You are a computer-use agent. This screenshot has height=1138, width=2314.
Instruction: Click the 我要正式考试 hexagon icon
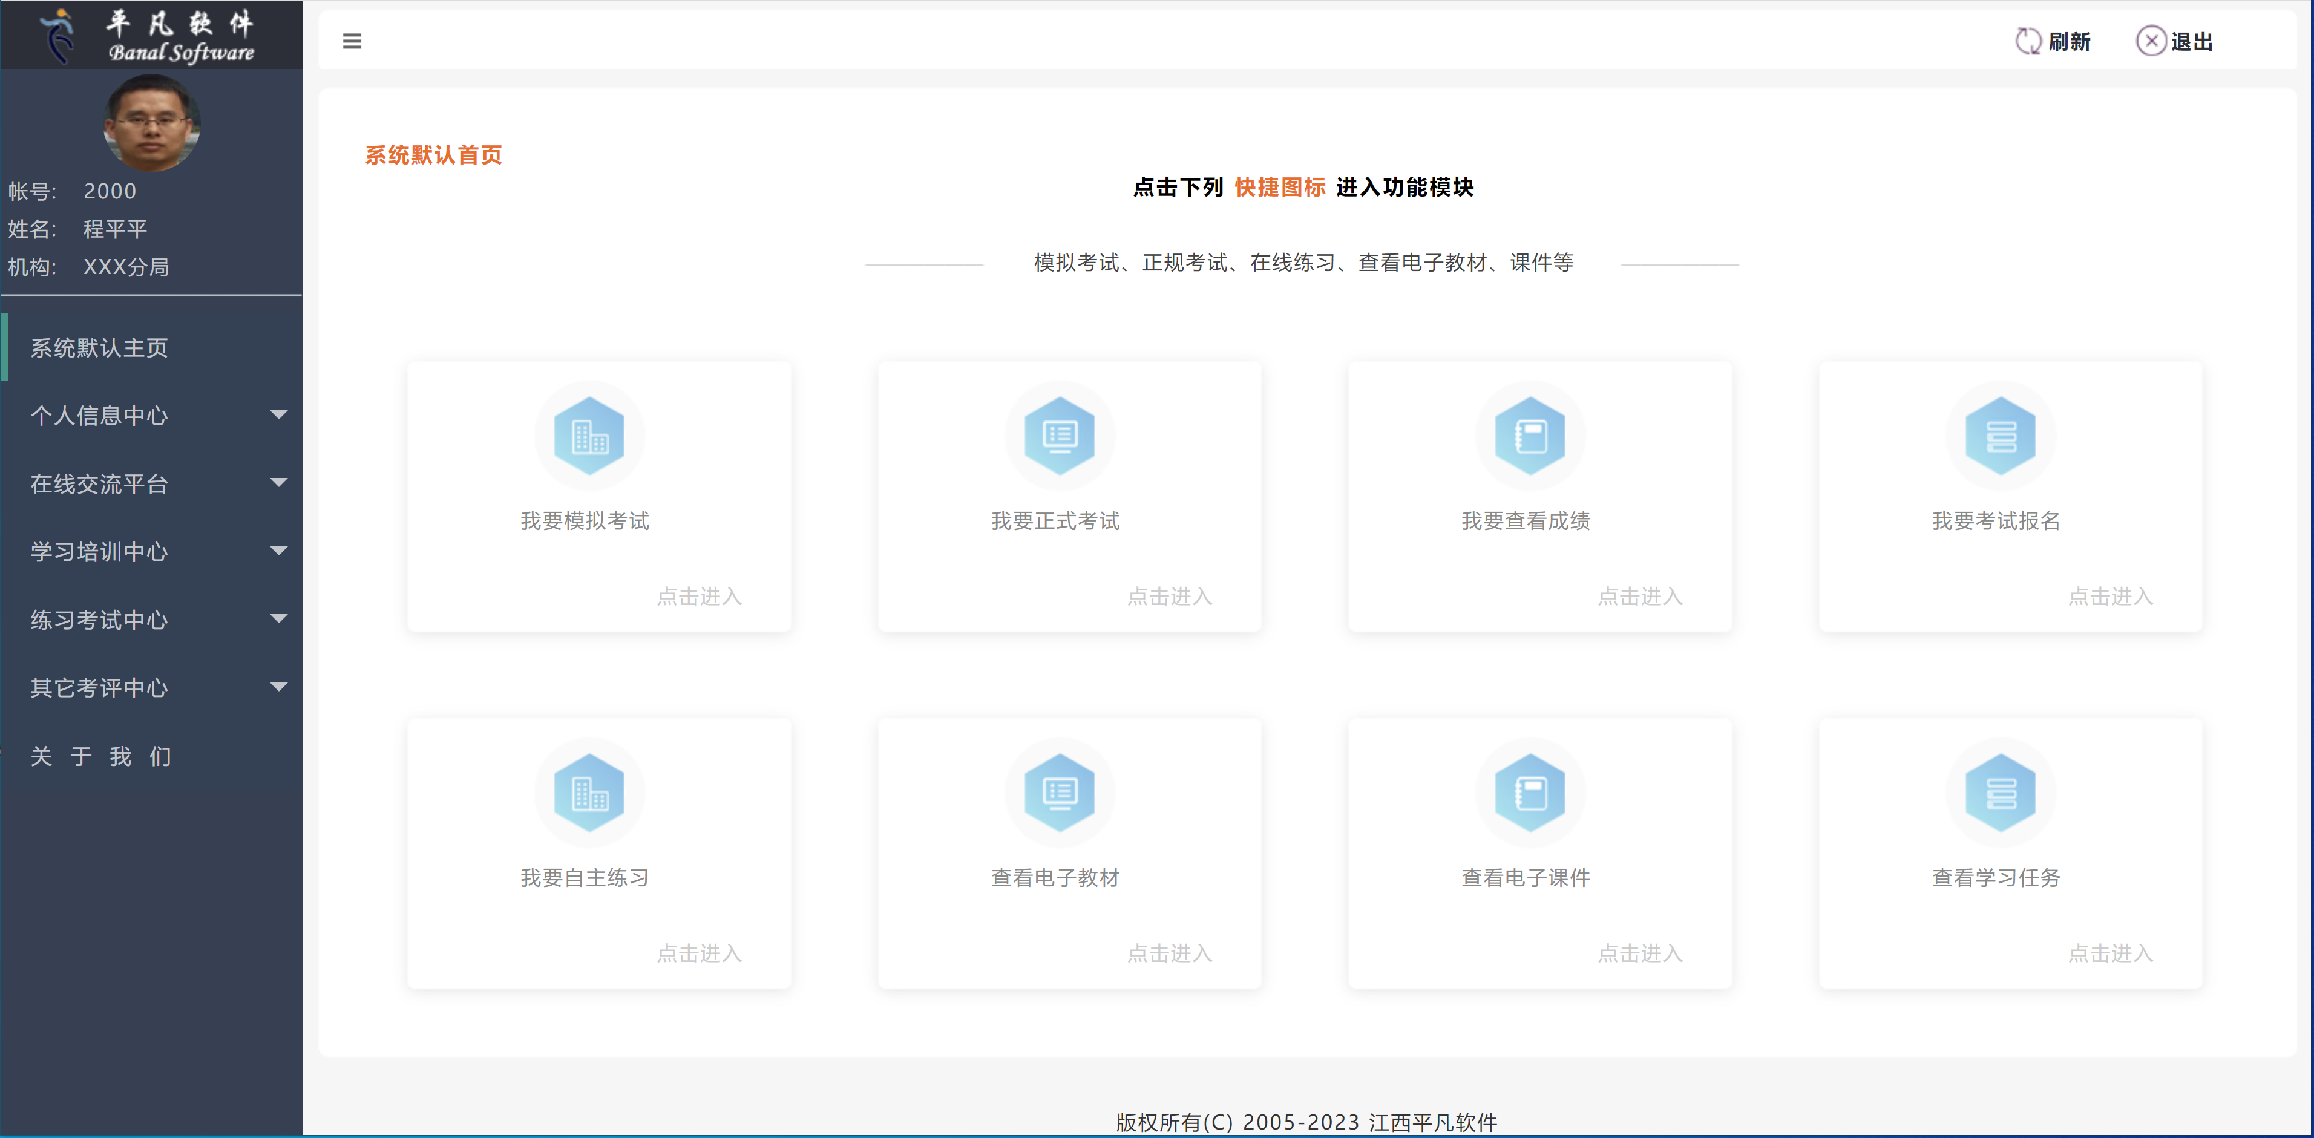(x=1060, y=436)
